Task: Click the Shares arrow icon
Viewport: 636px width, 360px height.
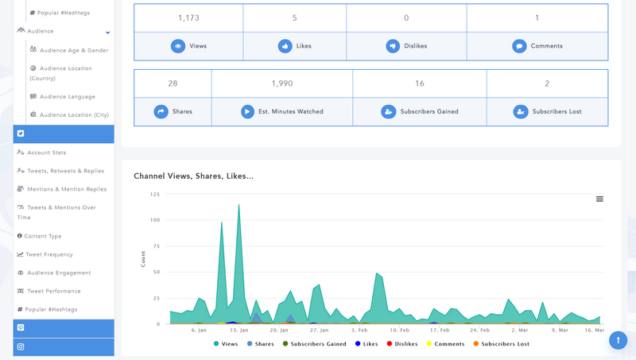Action: click(x=161, y=111)
